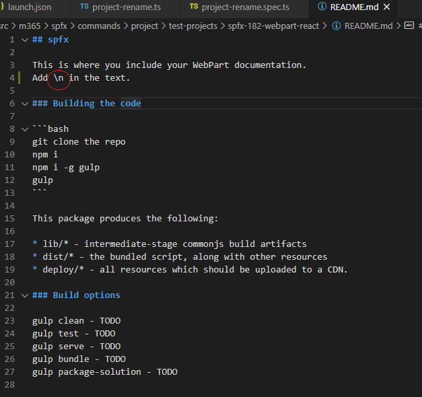Screen dimensions: 422x397
Task: Click heading '### Build options'
Action: (x=76, y=295)
